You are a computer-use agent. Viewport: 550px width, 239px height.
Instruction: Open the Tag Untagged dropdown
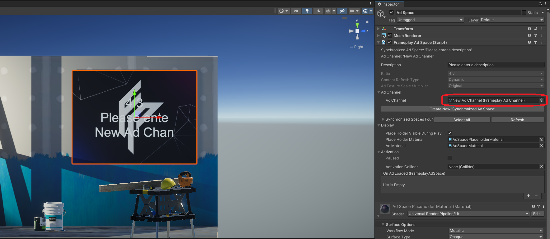[x=430, y=20]
